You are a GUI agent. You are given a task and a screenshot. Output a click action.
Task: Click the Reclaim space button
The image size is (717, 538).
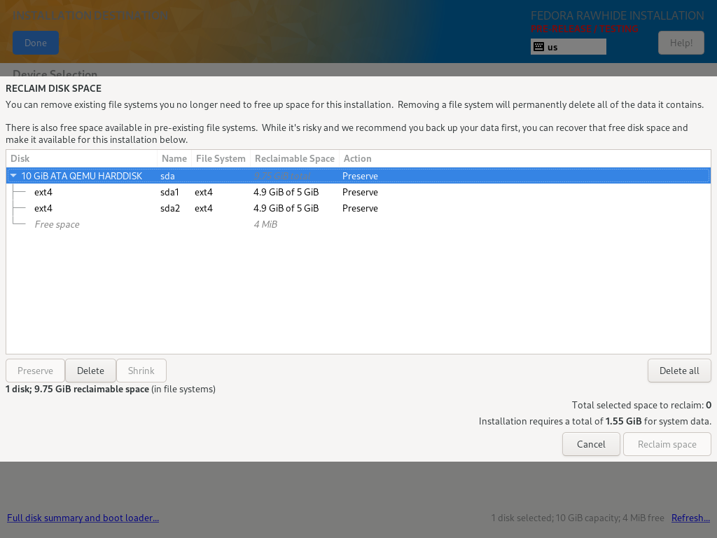tap(667, 444)
